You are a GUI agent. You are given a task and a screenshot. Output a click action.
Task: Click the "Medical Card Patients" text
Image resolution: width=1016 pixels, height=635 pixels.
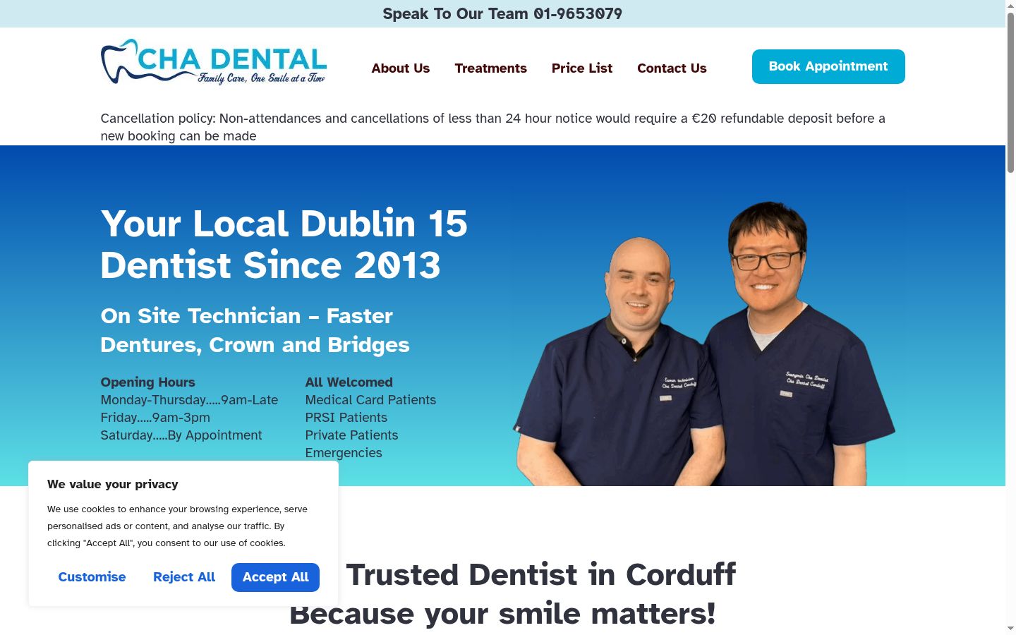coord(371,400)
